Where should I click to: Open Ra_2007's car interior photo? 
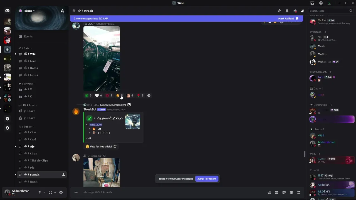coord(102,59)
